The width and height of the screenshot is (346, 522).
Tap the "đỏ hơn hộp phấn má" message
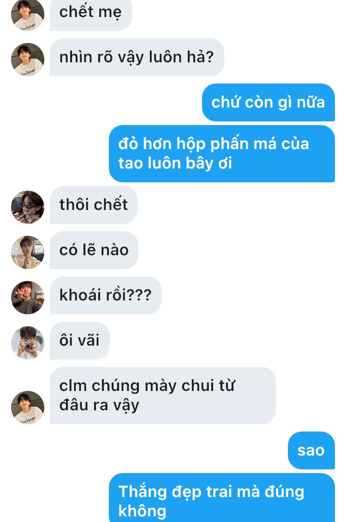221,154
